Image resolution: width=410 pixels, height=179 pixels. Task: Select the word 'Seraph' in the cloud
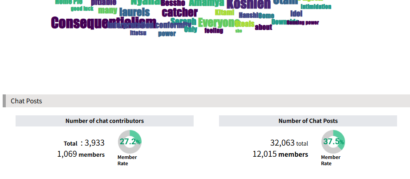tap(183, 21)
